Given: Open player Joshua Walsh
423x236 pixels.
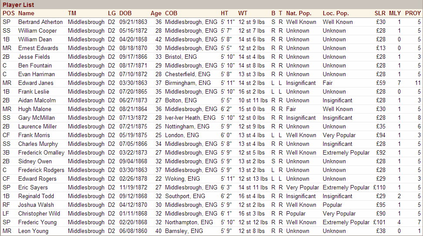Looking at the screenshot, I should point(36,205).
